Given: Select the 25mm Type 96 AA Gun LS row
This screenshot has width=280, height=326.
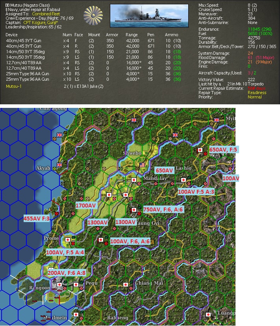Looking at the screenshot, I should pos(93,79).
